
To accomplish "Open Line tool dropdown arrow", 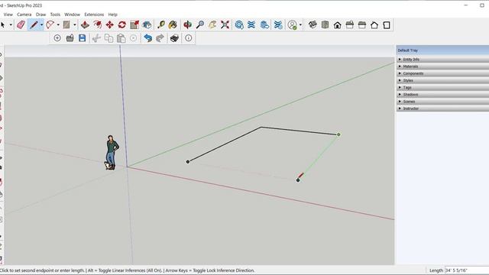I will pyautogui.click(x=41, y=24).
